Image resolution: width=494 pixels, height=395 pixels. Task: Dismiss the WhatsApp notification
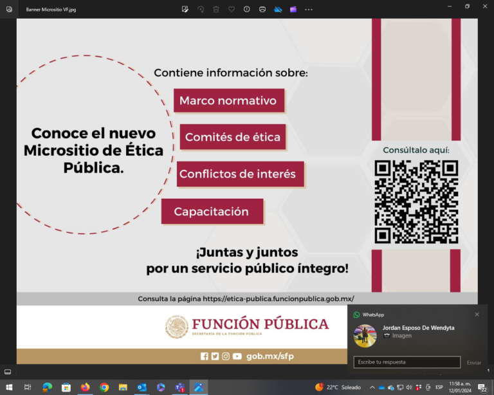[477, 315]
